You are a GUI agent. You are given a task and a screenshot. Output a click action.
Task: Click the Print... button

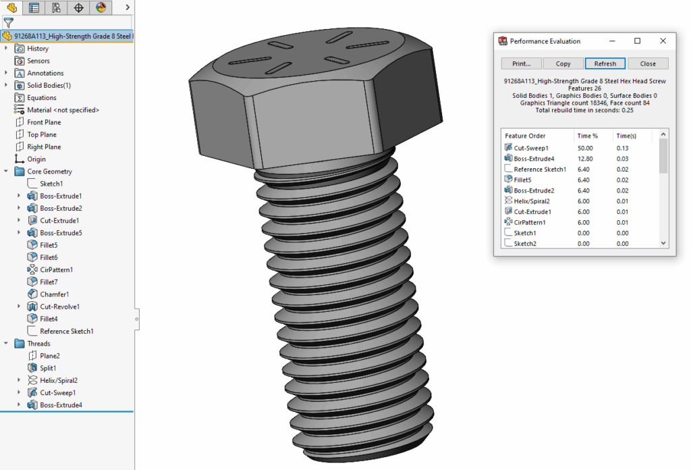coord(522,63)
